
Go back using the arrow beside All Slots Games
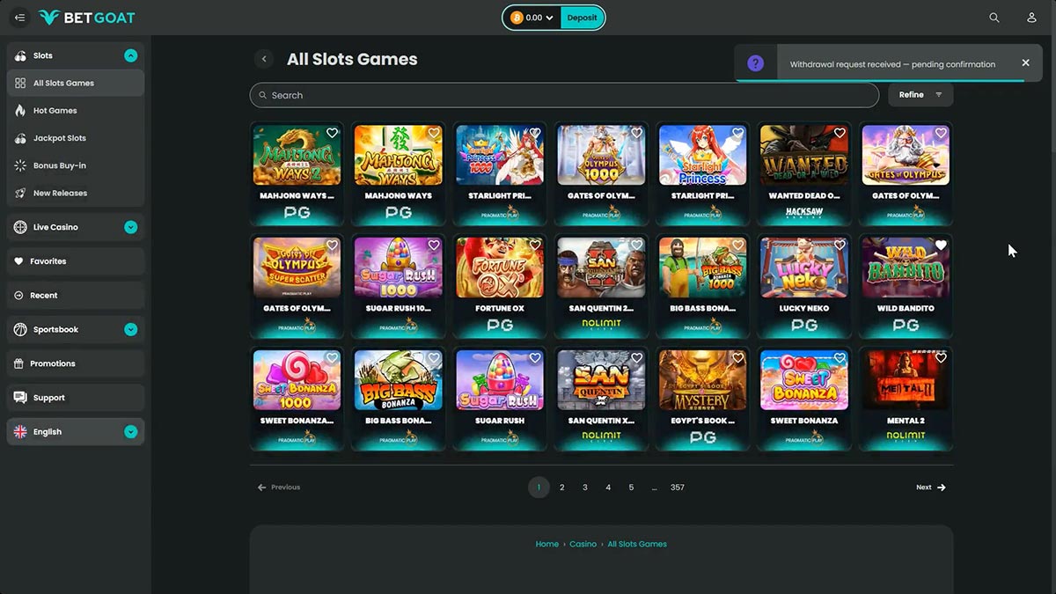click(x=264, y=59)
